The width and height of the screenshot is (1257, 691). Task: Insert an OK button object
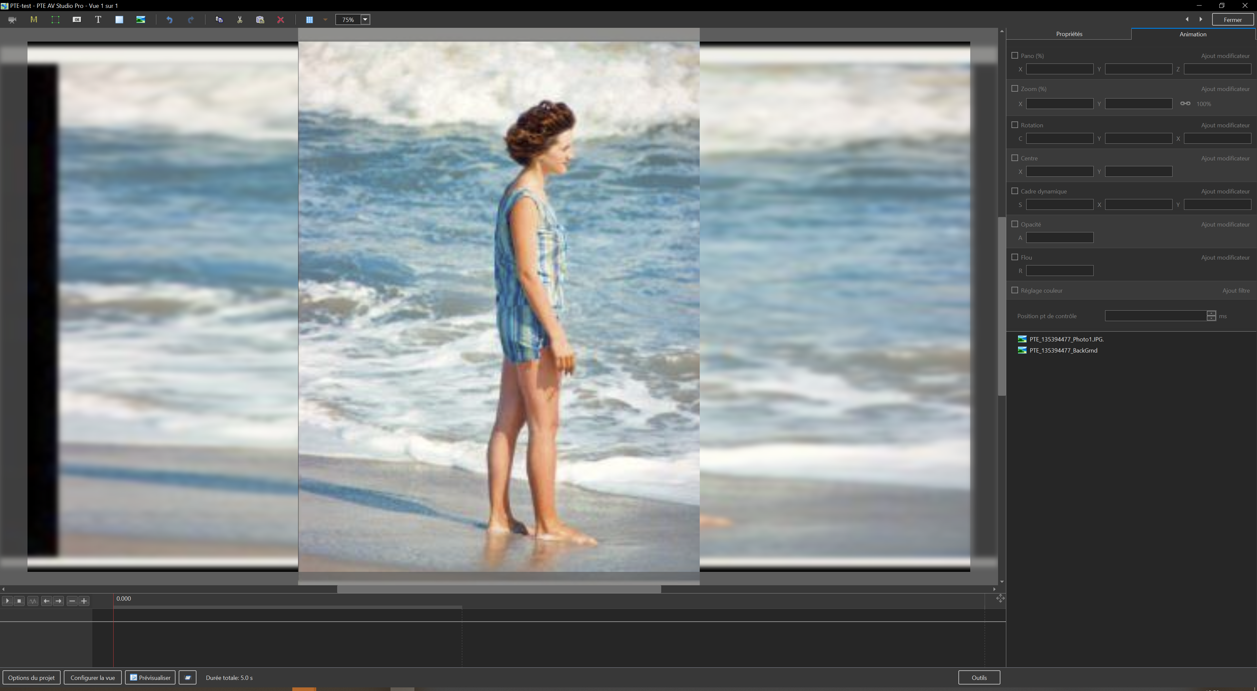(x=77, y=20)
